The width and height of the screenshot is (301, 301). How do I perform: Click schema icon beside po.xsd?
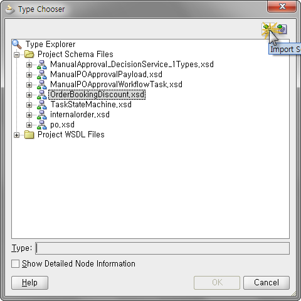[42, 125]
